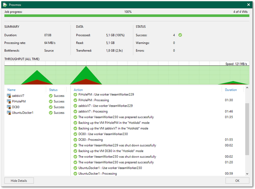The image size is (255, 189).
Task: Click the Proxmox icon in title bar
Action: [x=5, y=5]
